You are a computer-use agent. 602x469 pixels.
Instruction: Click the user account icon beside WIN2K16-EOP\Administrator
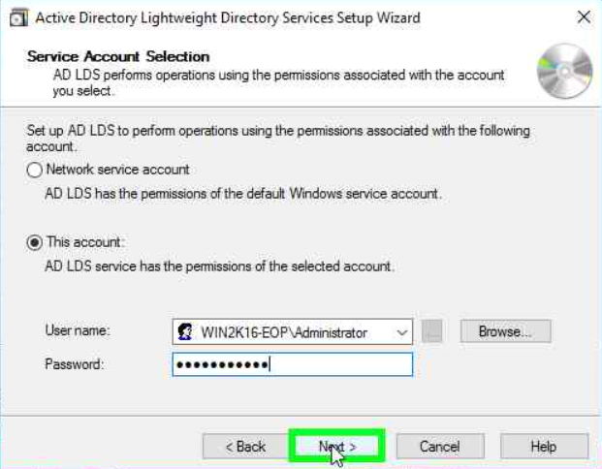coord(184,332)
